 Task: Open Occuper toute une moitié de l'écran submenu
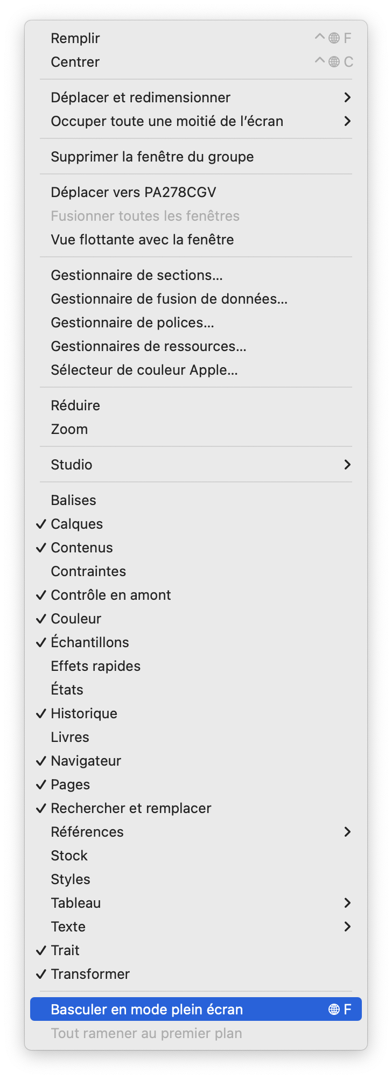167,121
